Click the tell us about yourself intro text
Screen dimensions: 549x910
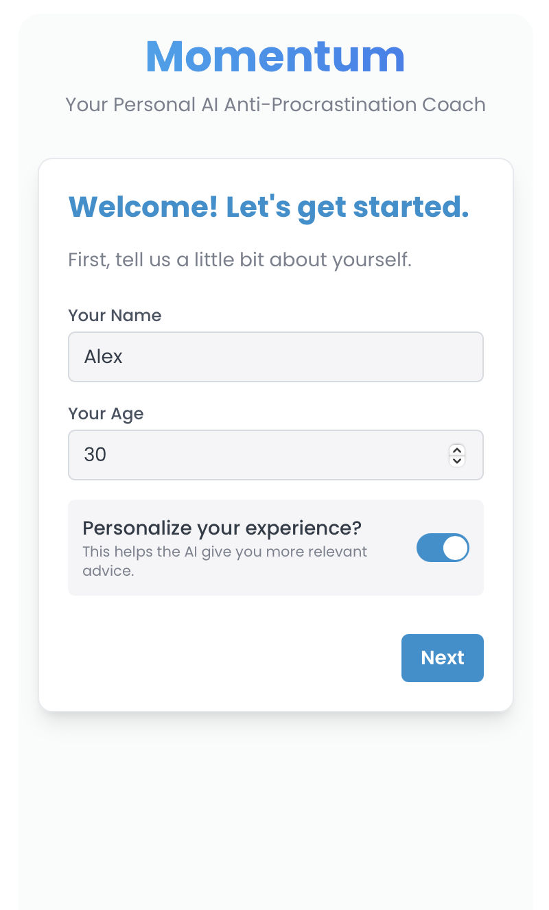[240, 261]
